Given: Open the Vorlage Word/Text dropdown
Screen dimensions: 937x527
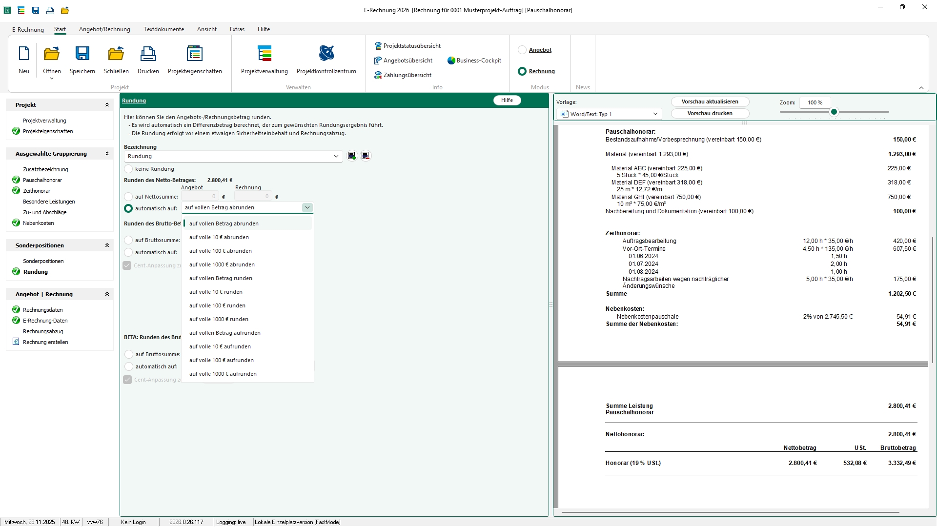Looking at the screenshot, I should point(655,114).
